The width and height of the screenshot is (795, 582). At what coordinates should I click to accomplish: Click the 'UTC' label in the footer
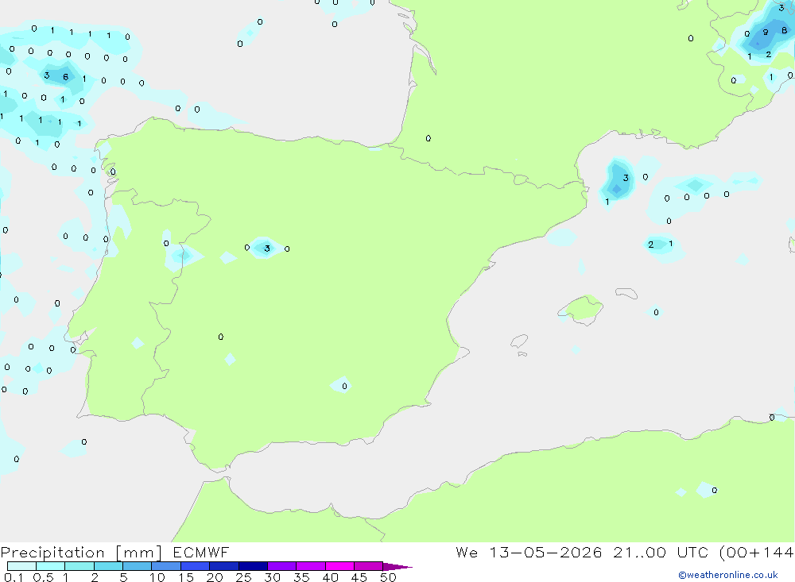pyautogui.click(x=692, y=552)
